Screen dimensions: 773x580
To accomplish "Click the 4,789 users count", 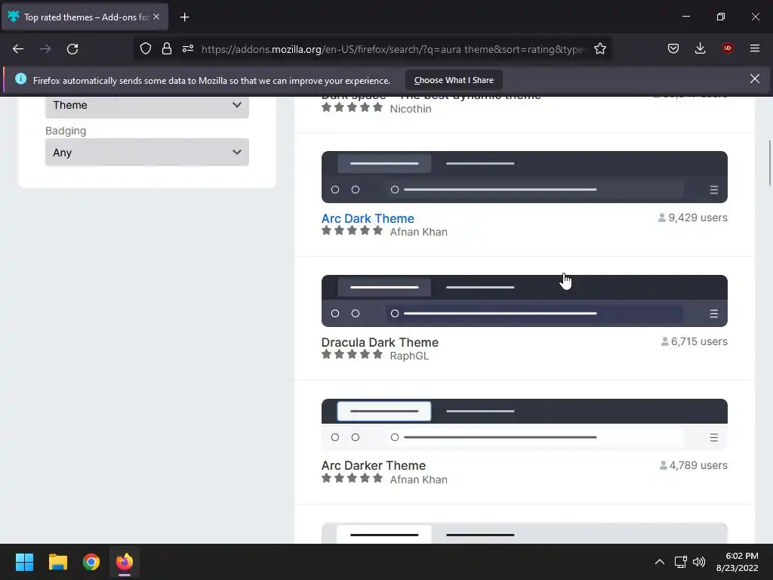I will click(693, 465).
